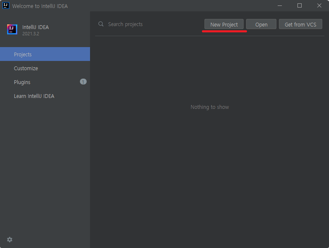
Task: Open settings gear at bottom left
Action: [10, 240]
